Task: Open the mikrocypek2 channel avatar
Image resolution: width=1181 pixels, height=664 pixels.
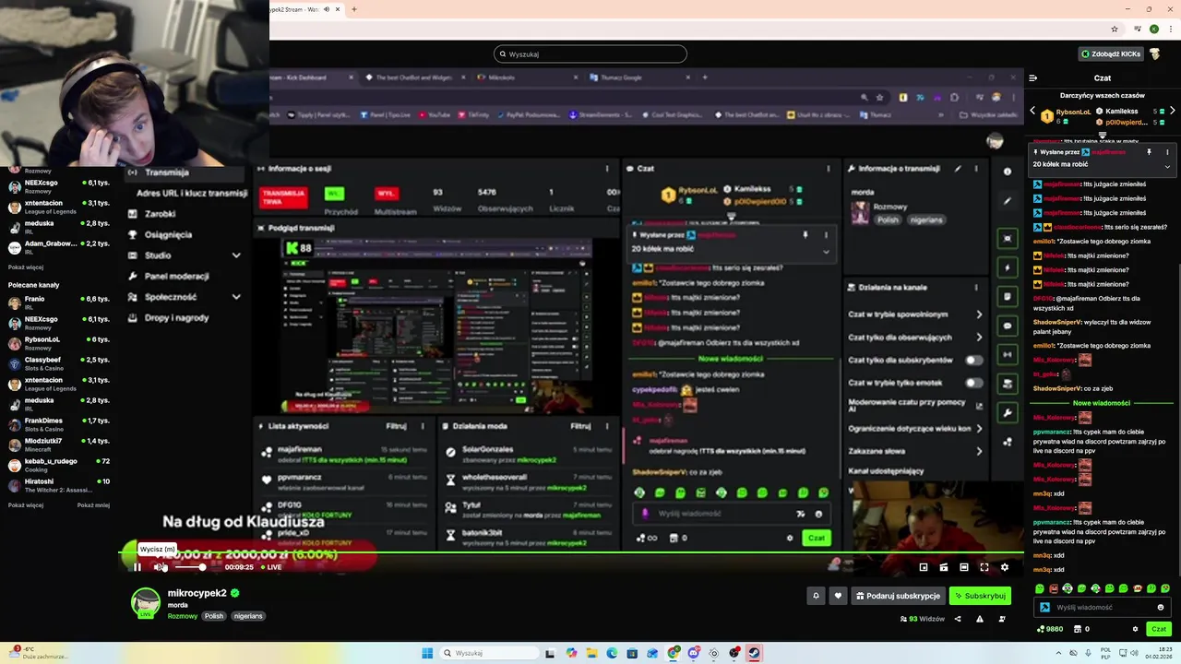Action: [146, 603]
